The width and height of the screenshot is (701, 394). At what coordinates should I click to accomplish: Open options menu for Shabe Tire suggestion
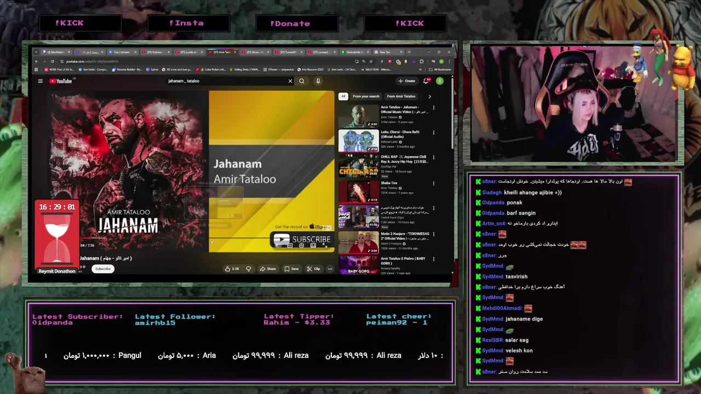pyautogui.click(x=433, y=183)
